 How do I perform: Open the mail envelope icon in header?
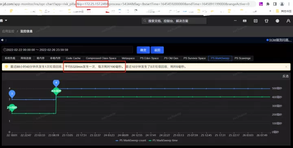pos(245,21)
